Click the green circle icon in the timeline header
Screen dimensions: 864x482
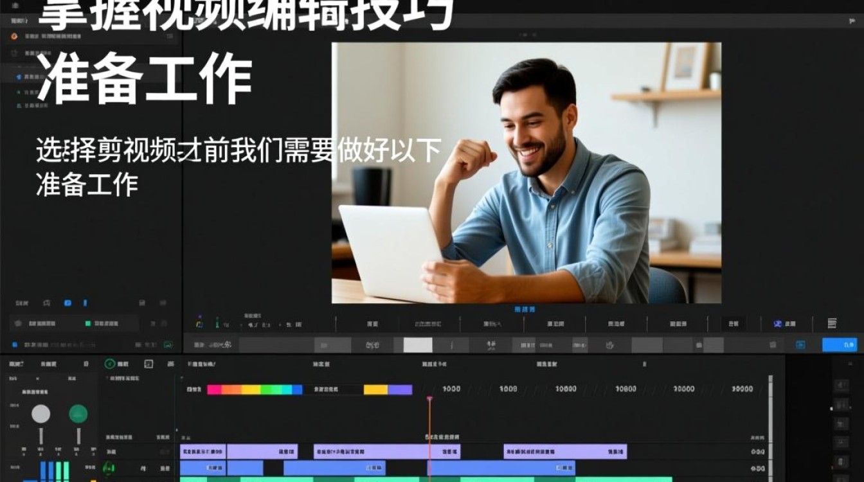point(109,364)
